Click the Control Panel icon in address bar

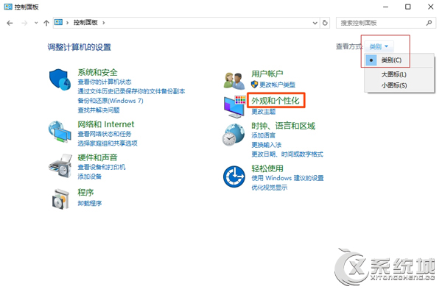click(x=58, y=22)
